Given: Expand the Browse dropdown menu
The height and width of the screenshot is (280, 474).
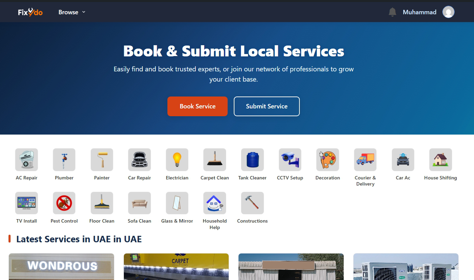Looking at the screenshot, I should coord(71,12).
